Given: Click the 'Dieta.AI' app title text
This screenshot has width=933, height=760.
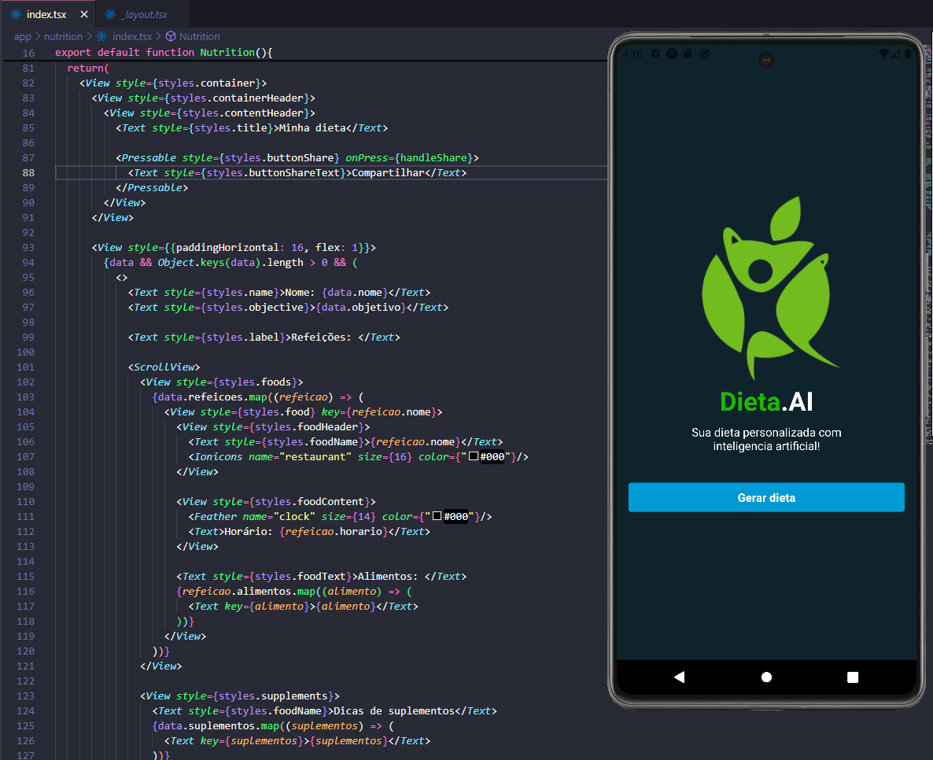Looking at the screenshot, I should pos(766,402).
